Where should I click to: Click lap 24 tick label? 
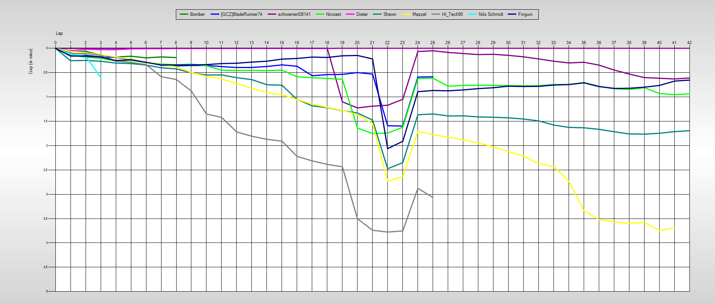418,43
